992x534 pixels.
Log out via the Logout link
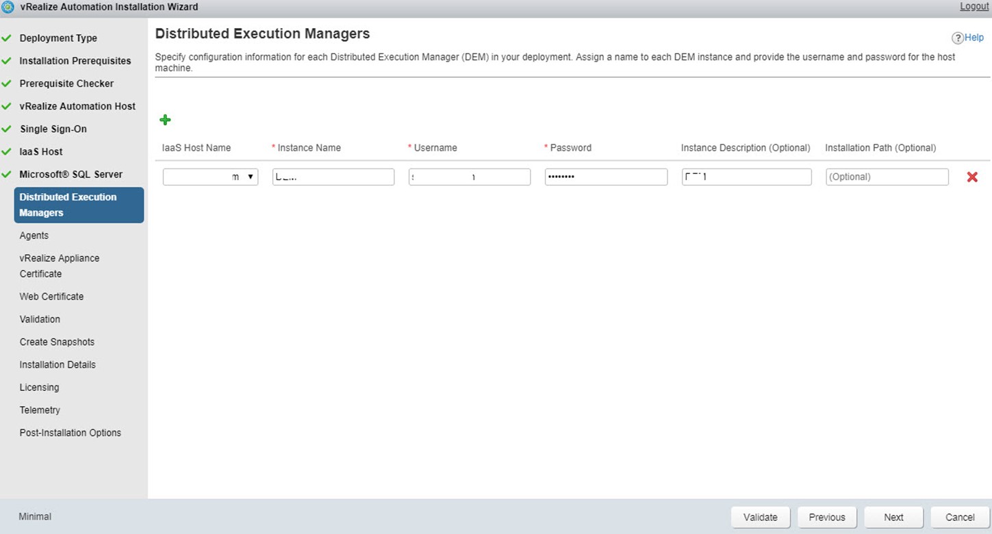coord(974,6)
